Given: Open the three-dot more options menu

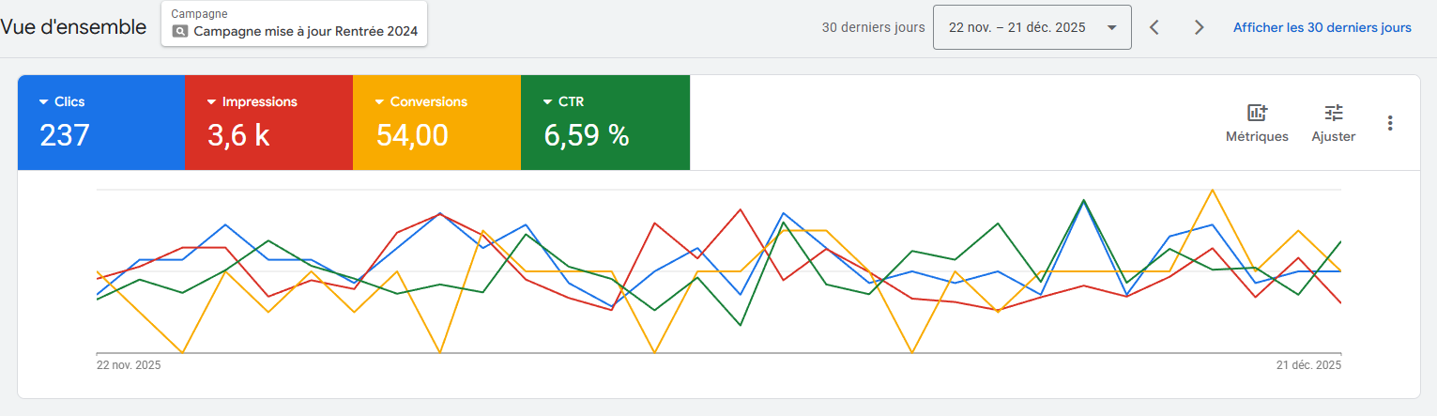Looking at the screenshot, I should point(1390,123).
